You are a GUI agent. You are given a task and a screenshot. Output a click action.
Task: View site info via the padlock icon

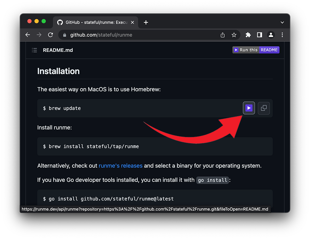(x=64, y=35)
